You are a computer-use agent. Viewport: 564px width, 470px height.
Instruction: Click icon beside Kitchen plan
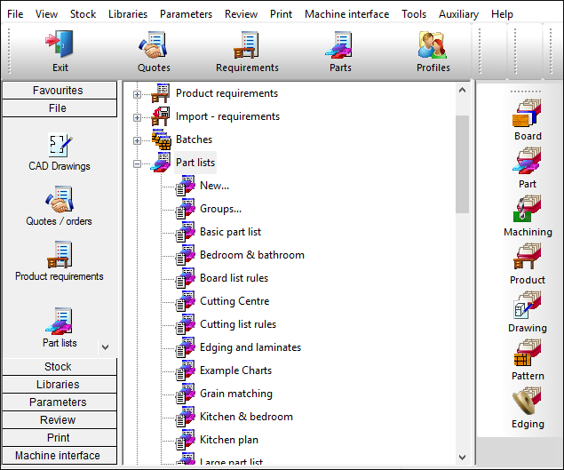tap(186, 440)
